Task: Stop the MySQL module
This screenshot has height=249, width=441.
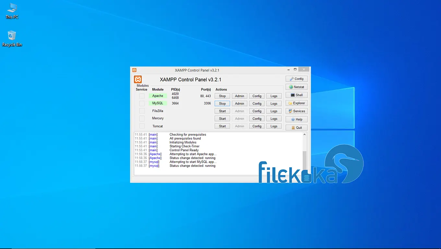Action: [x=222, y=103]
